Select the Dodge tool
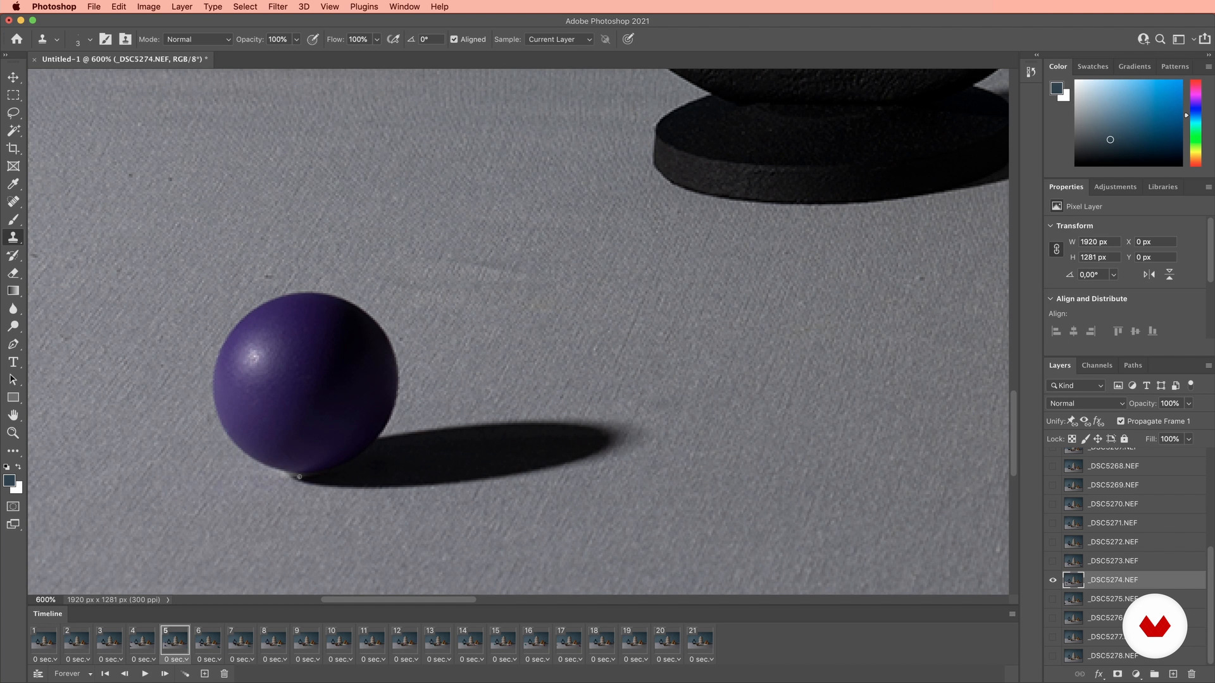Screen dimensions: 1215x683 pyautogui.click(x=13, y=326)
